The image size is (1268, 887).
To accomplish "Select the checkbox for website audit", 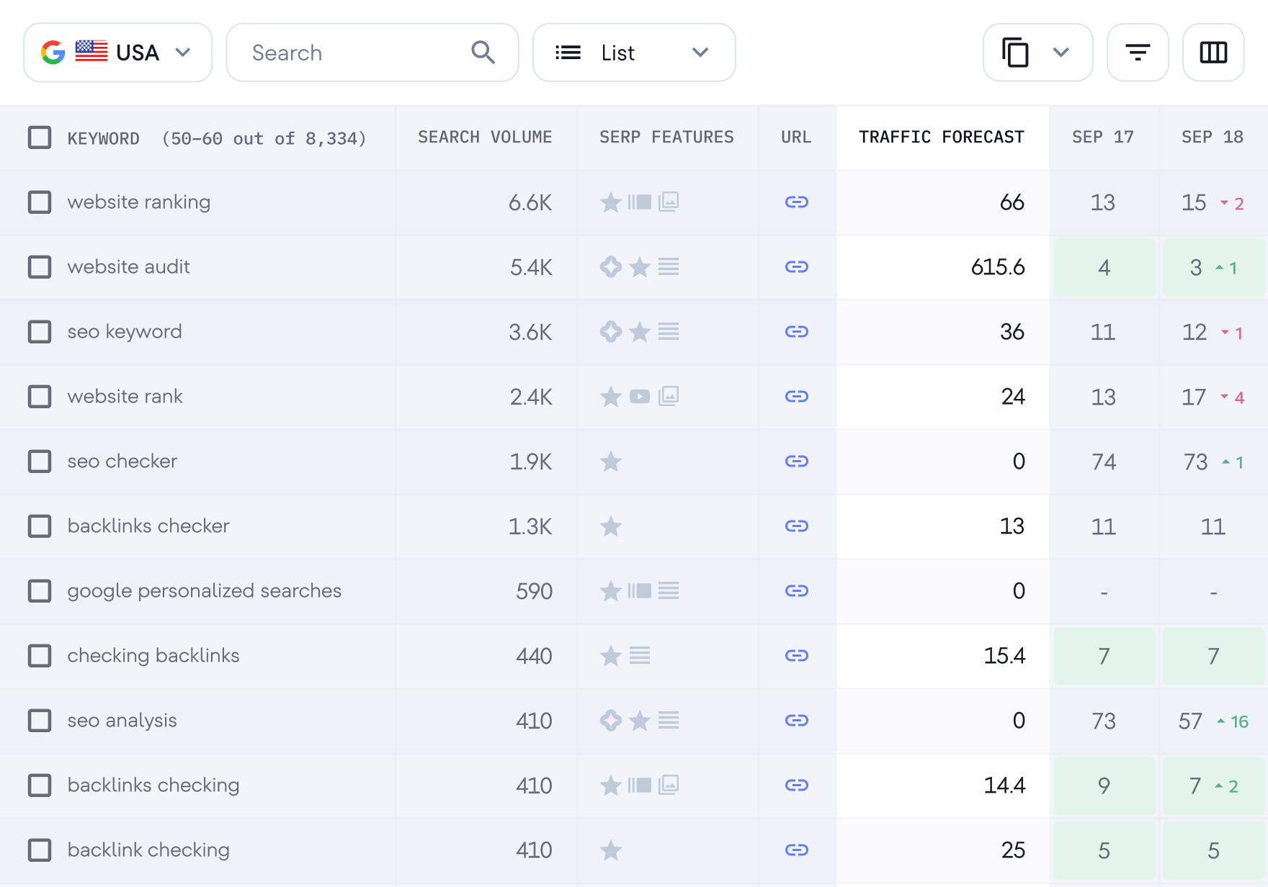I will 40,267.
